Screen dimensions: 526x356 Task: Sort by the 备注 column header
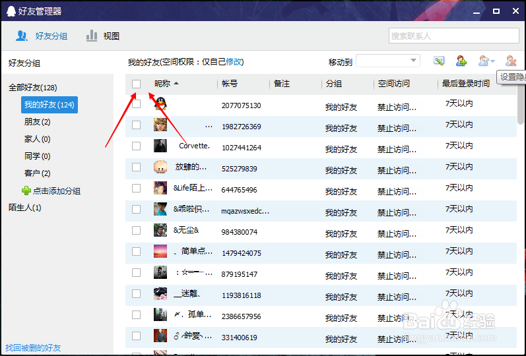point(282,84)
